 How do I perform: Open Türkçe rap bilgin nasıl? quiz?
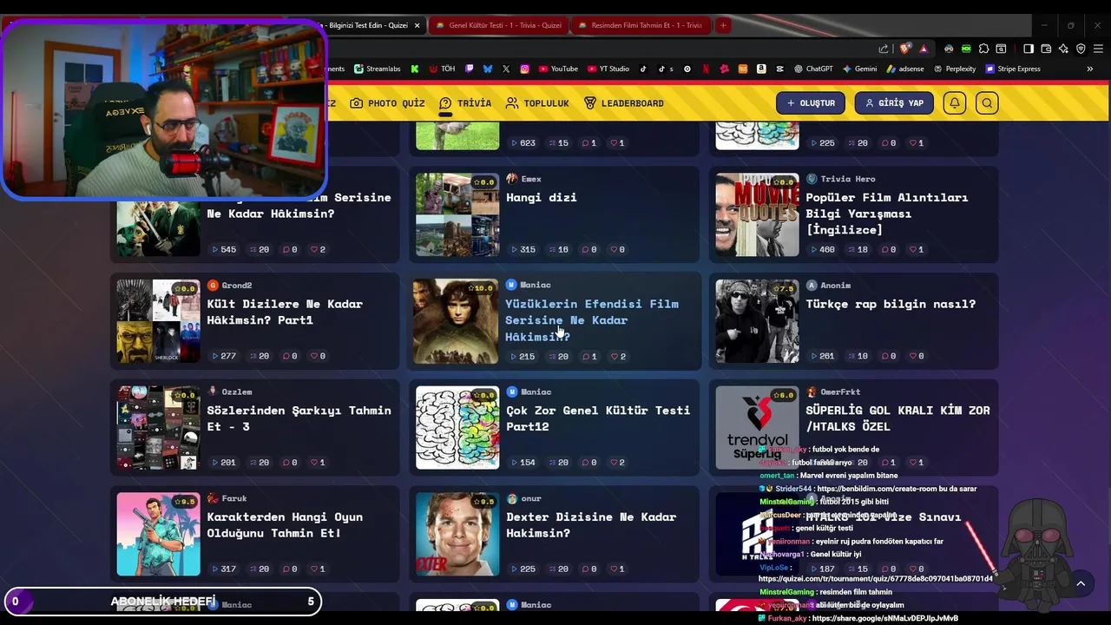[891, 304]
